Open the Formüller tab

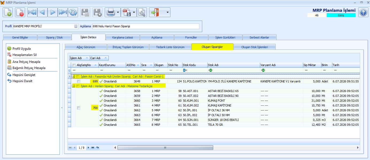click(x=191, y=37)
